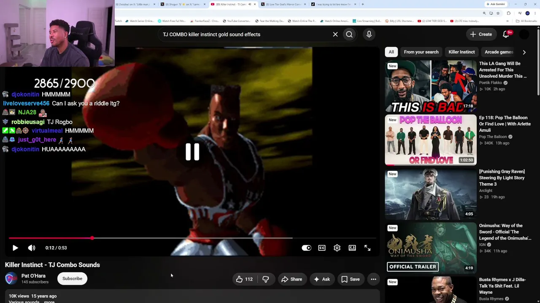Open the browser zoom magnifier icon
This screenshot has width=540, height=303.
point(484,13)
